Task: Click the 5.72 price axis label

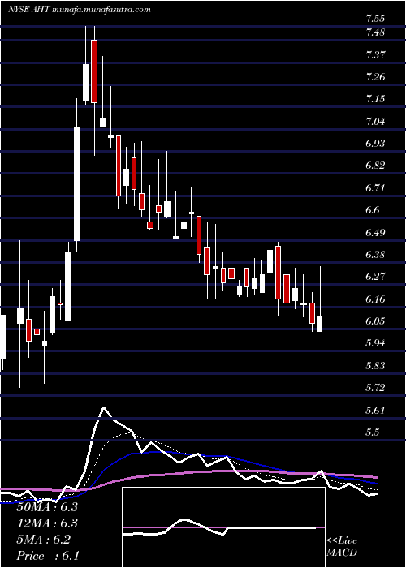Action: tap(375, 389)
